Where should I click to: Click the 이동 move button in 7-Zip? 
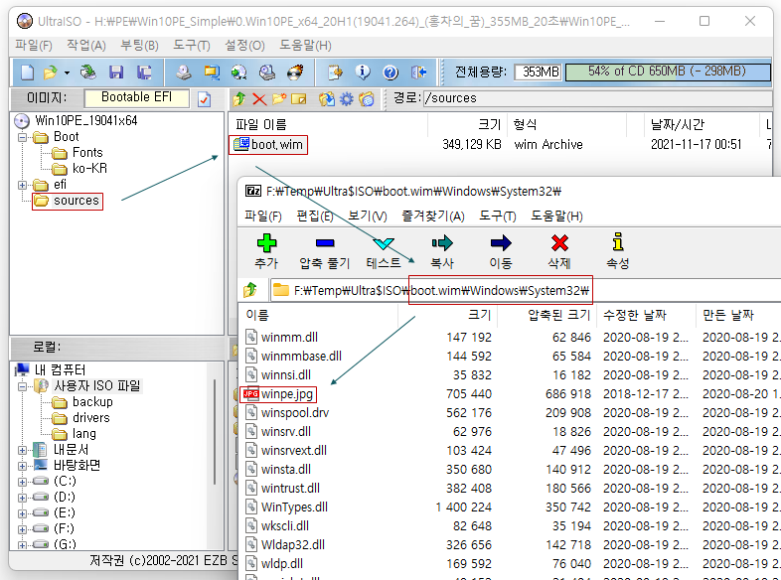click(501, 251)
